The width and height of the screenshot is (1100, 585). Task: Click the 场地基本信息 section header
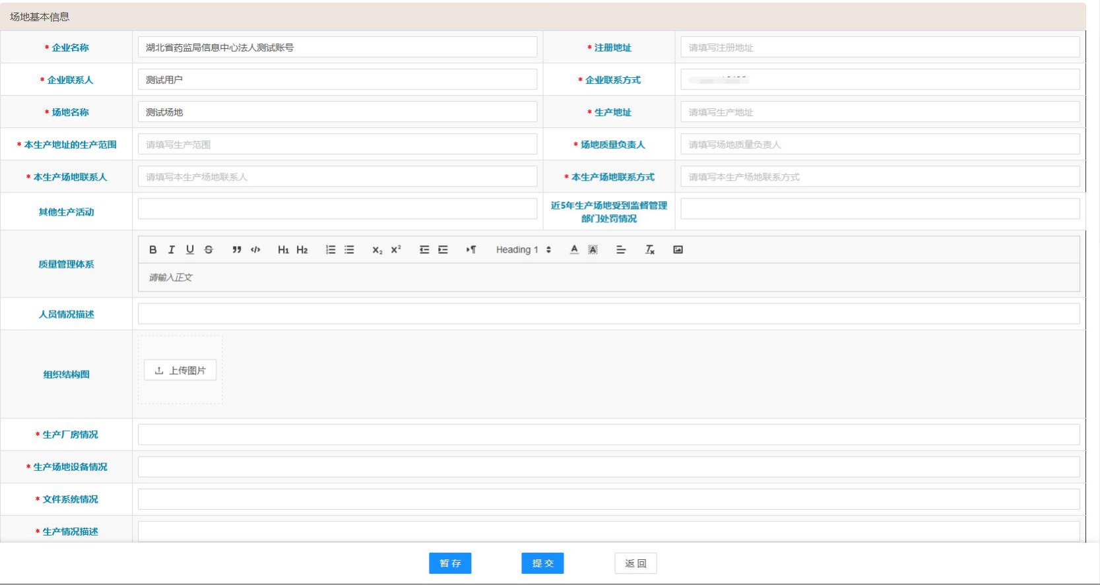(x=543, y=16)
